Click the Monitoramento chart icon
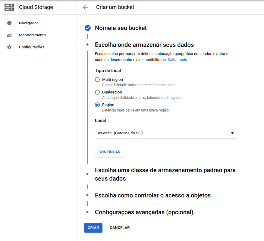 pos(9,35)
